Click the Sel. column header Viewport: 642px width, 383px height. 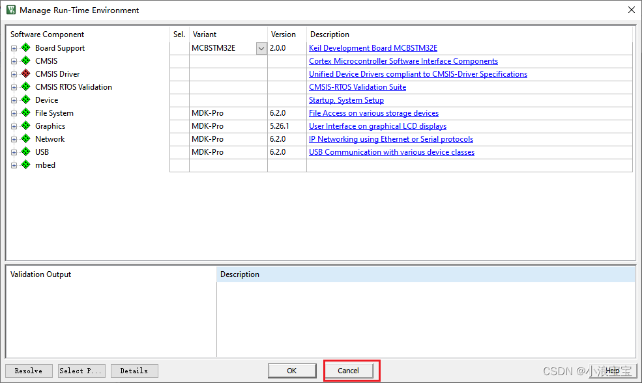pos(179,34)
